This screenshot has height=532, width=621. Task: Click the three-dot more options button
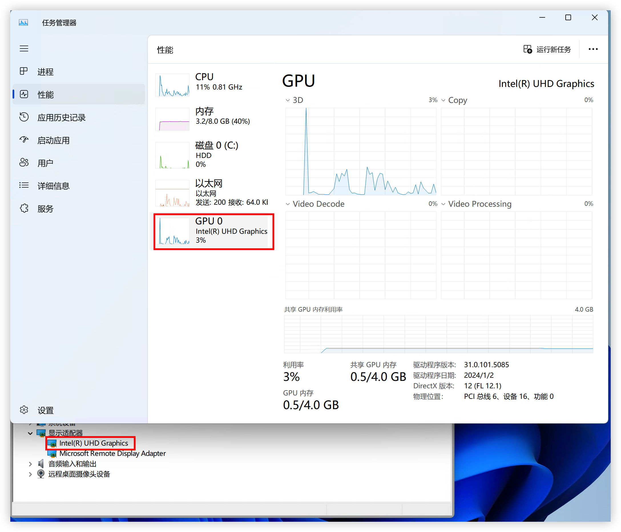click(x=593, y=49)
